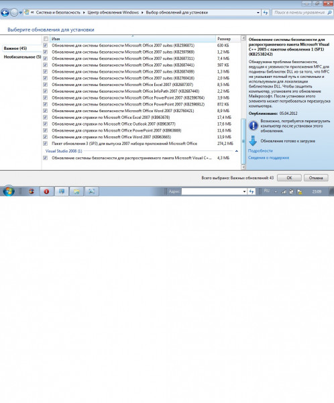Uncheck the Office Excel 2007 KB2687307 security update

tap(46, 85)
